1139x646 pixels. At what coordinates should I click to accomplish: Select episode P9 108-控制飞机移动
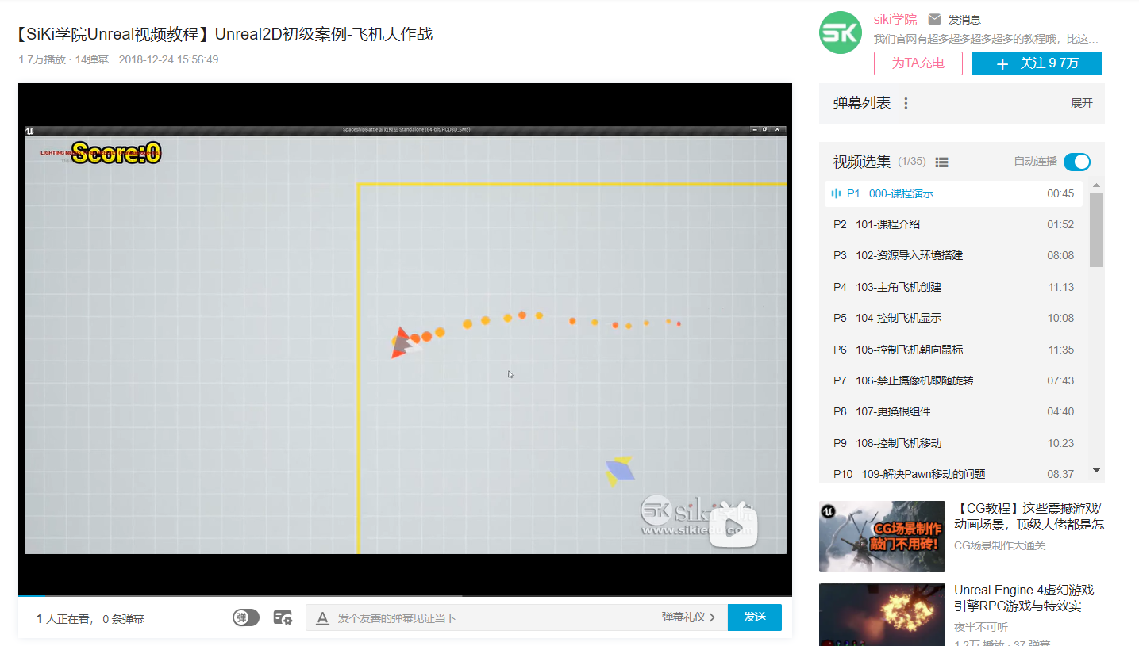point(953,443)
